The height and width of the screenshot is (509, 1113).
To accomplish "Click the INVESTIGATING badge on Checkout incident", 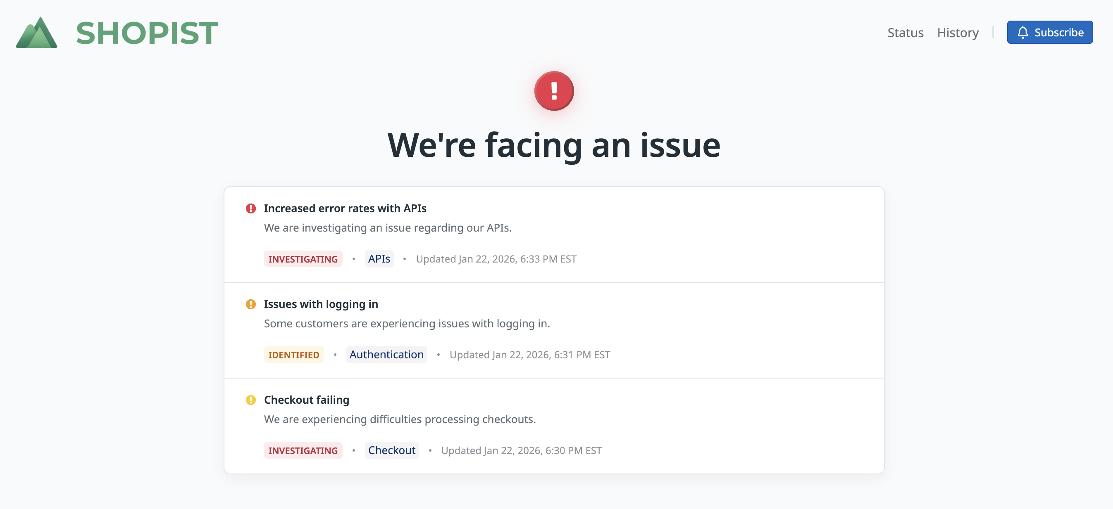I will (x=303, y=451).
